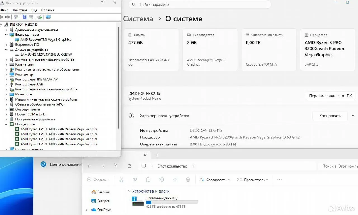The image size is (358, 215).
Task: Click the Local Disk (C:) usage bar
Action: point(172,202)
